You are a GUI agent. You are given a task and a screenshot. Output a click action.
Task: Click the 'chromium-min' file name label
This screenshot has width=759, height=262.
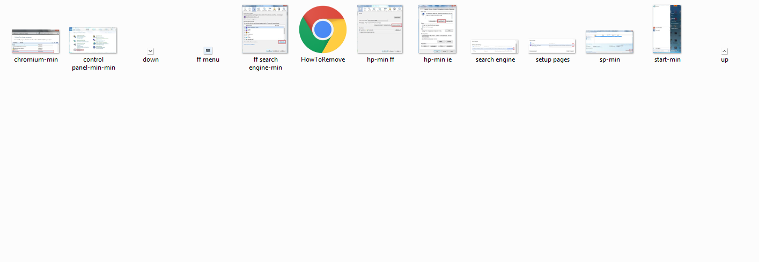coord(36,59)
